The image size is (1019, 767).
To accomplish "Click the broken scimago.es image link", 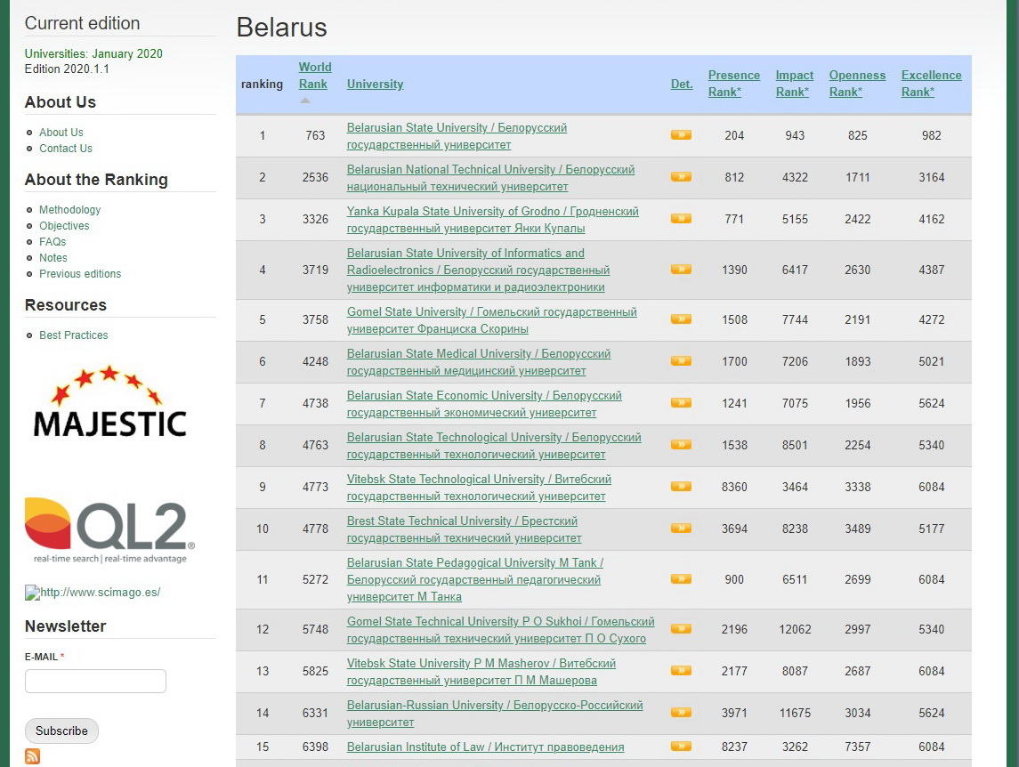I will pos(93,592).
